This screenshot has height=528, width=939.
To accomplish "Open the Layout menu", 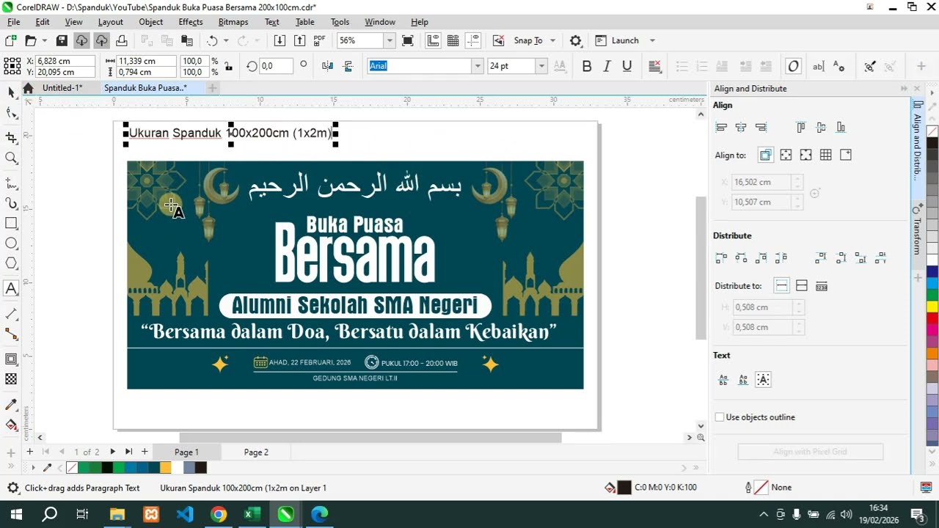I will point(110,22).
